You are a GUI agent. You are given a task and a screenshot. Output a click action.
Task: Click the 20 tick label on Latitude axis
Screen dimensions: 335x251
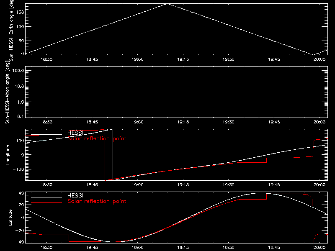pyautogui.click(x=22, y=205)
